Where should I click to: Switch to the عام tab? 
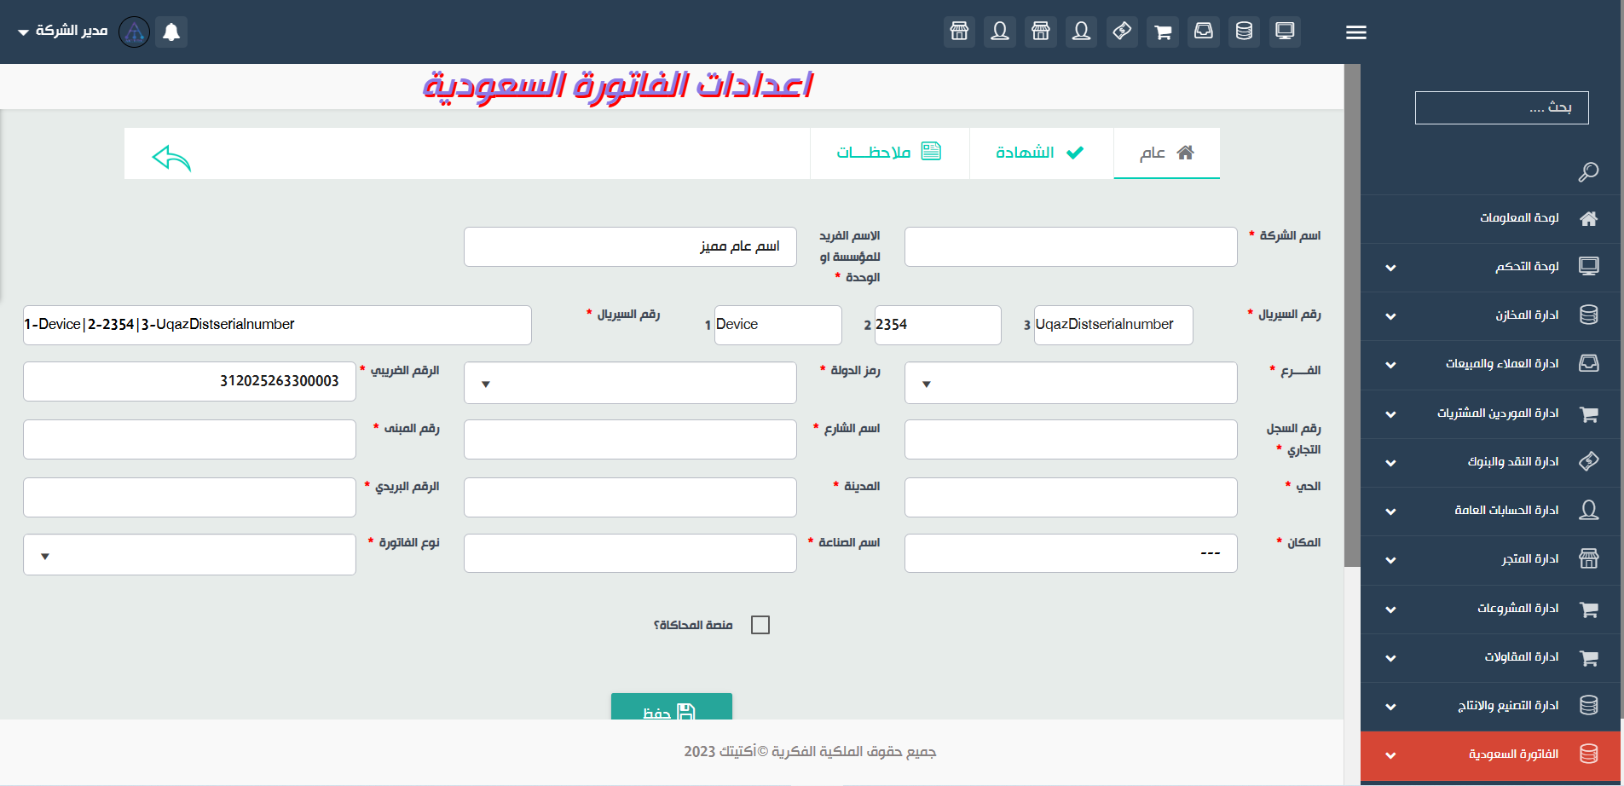point(1166,153)
